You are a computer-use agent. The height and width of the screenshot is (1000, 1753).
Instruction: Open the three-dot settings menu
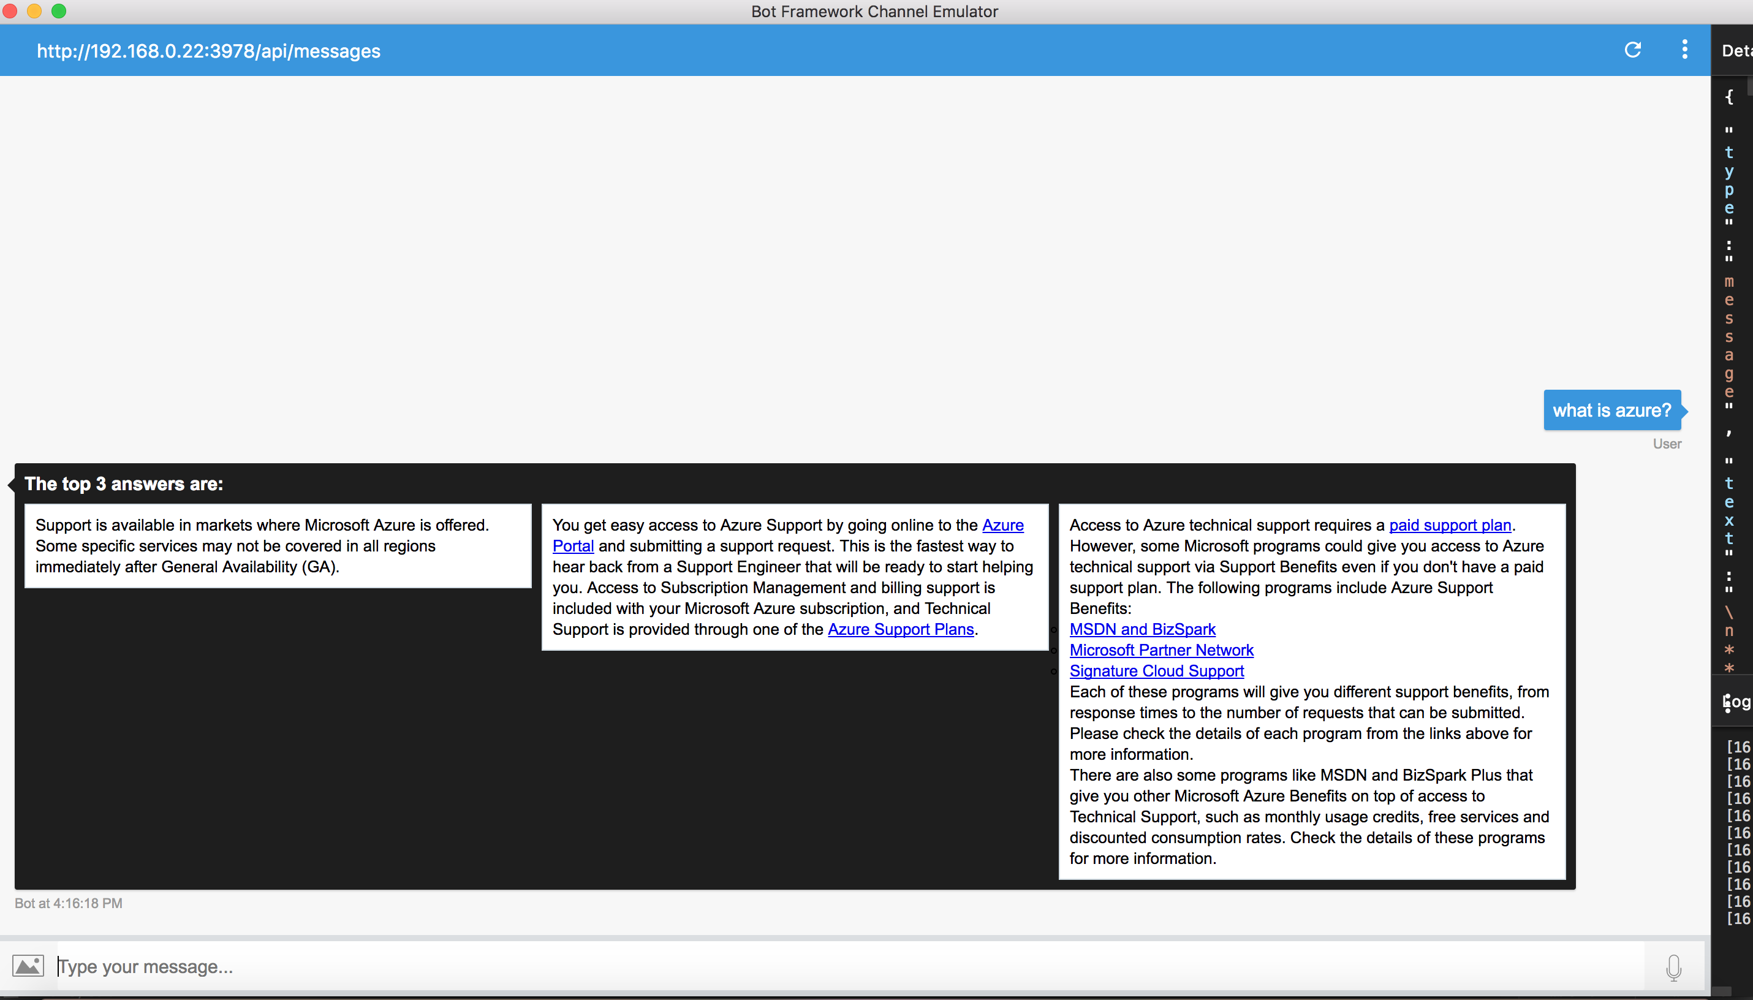click(1684, 50)
